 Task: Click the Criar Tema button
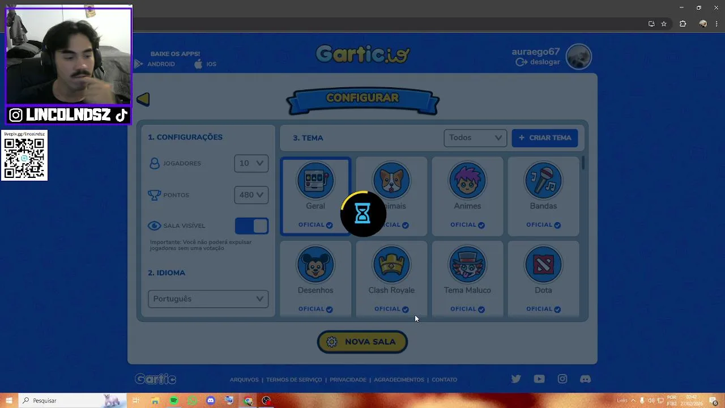point(545,138)
